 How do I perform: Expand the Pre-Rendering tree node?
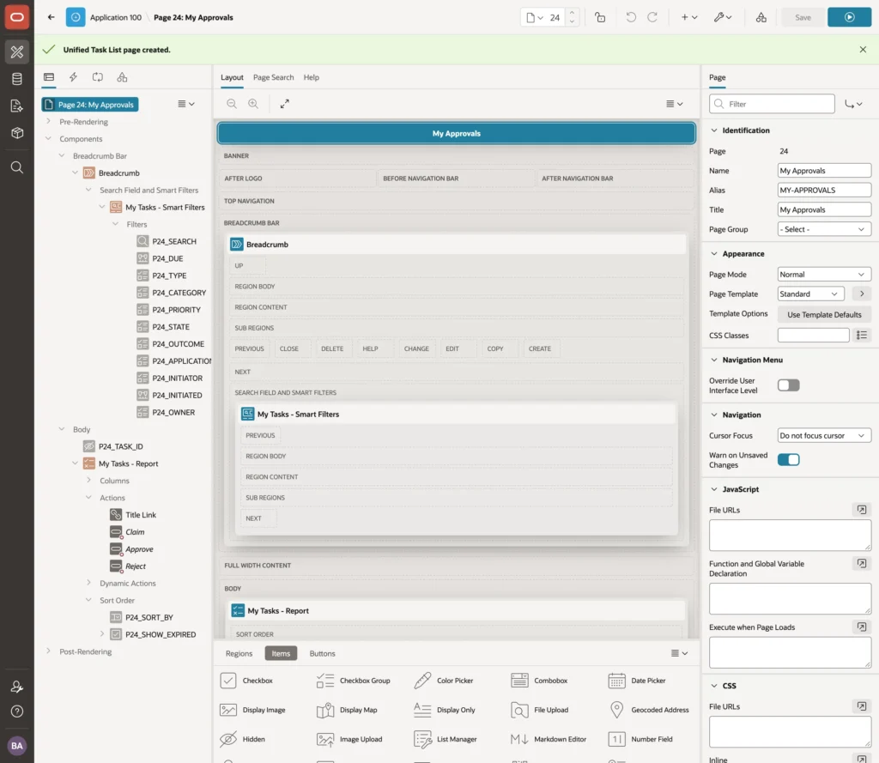(48, 121)
